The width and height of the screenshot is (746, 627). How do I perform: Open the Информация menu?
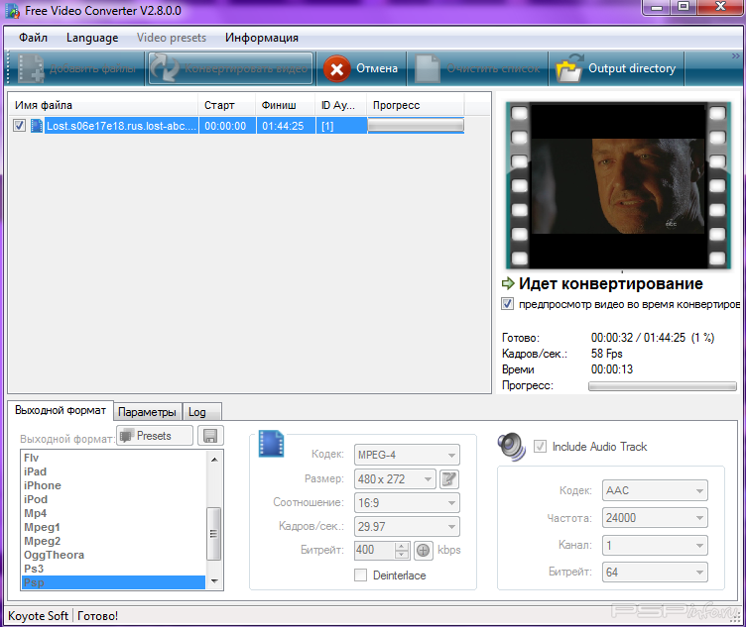click(262, 38)
